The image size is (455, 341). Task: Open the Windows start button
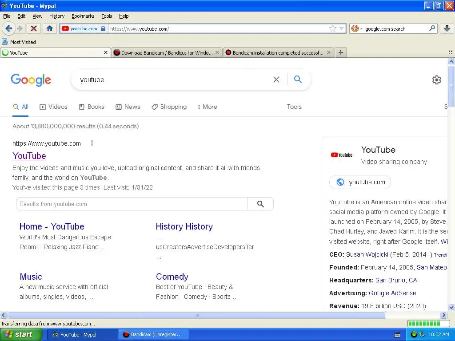click(x=21, y=335)
